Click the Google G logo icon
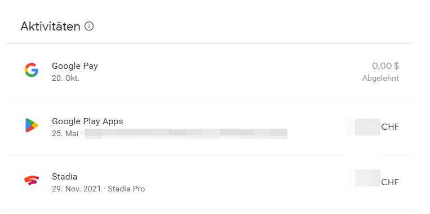 [32, 70]
